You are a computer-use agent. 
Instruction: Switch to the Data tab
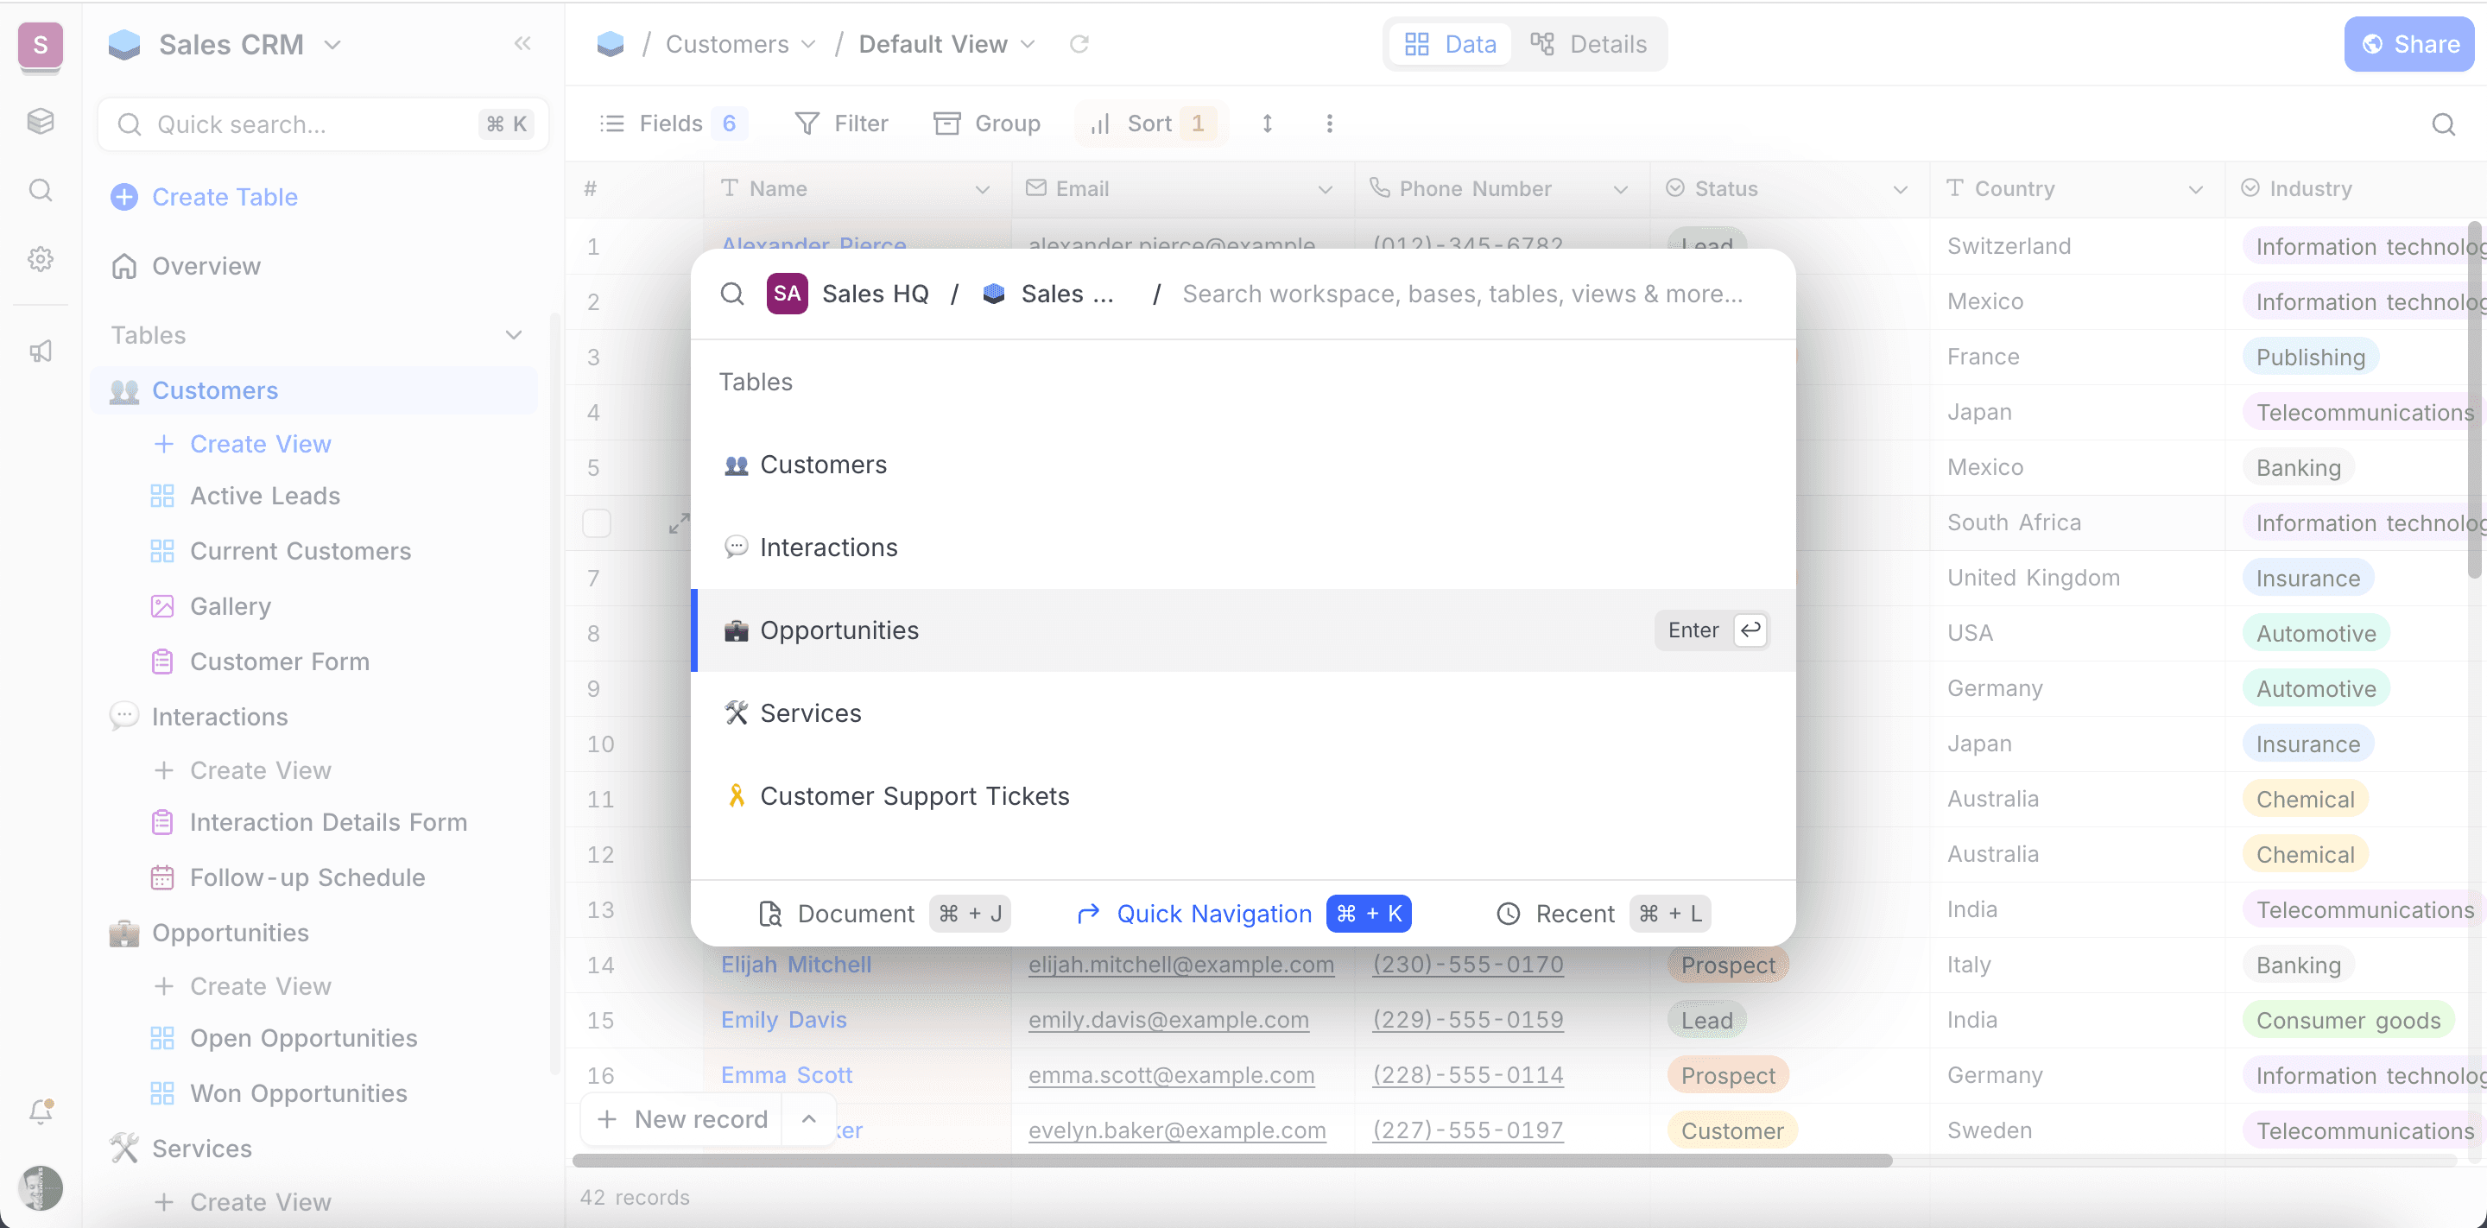pyautogui.click(x=1450, y=44)
